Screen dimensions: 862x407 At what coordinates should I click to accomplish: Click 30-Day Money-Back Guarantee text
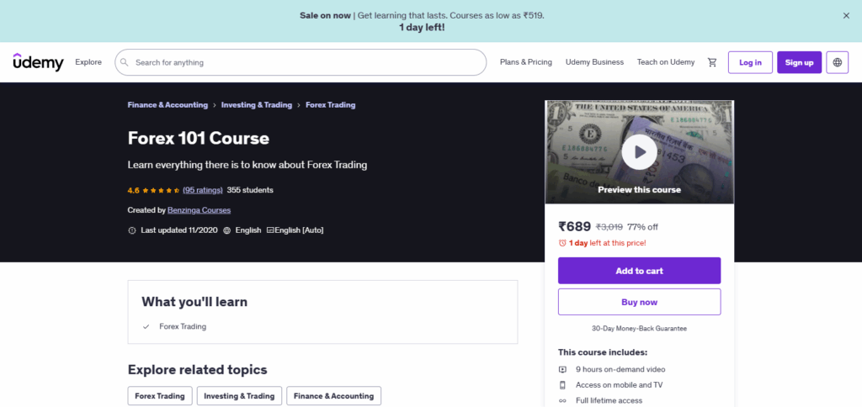point(640,329)
